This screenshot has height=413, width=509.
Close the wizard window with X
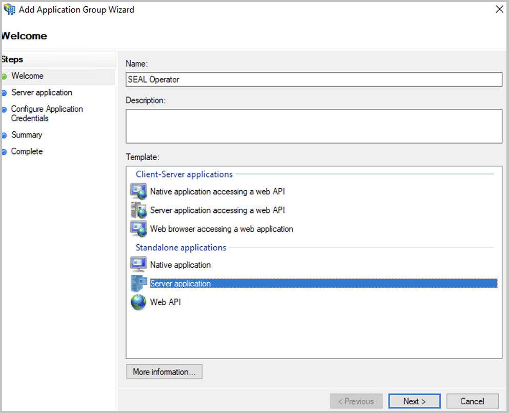coord(499,9)
